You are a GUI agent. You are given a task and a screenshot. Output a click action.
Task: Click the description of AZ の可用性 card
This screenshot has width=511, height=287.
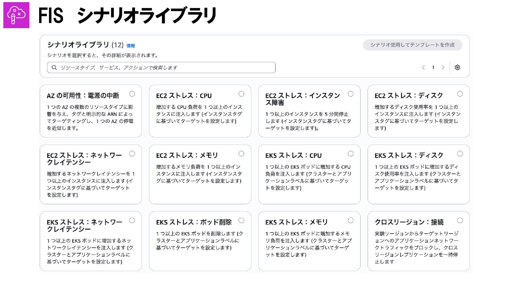(x=90, y=117)
